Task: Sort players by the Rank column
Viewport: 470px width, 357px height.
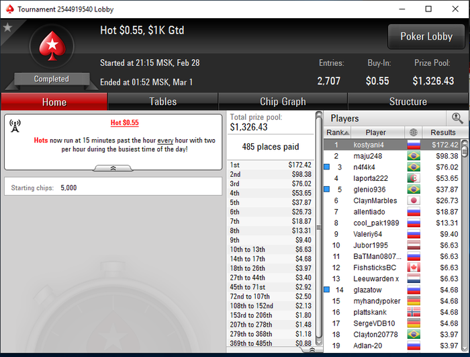Action: [x=337, y=132]
